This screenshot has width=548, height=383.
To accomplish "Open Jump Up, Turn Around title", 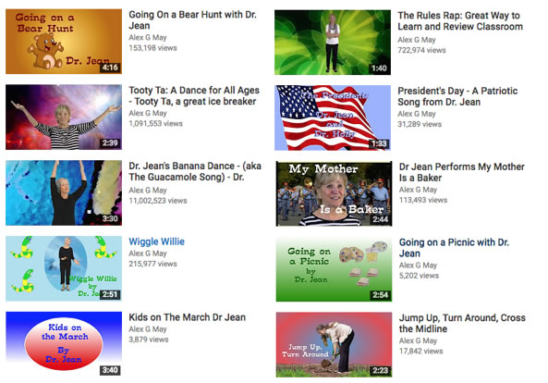I will [x=462, y=323].
